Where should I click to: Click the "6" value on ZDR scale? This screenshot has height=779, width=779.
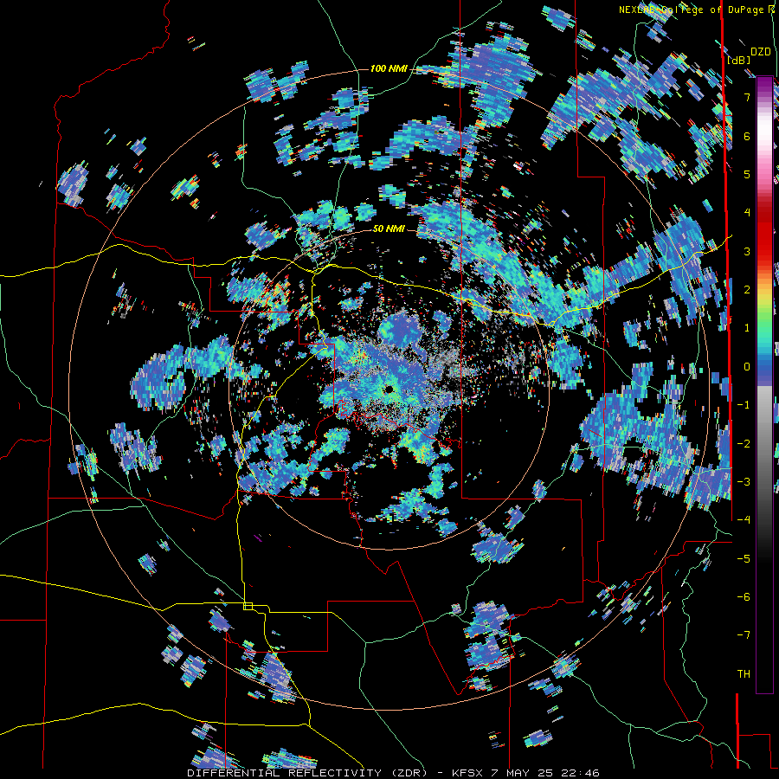tap(747, 136)
